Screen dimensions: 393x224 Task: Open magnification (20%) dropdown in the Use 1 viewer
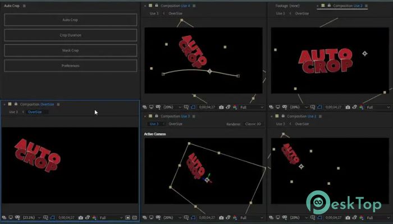(x=298, y=218)
